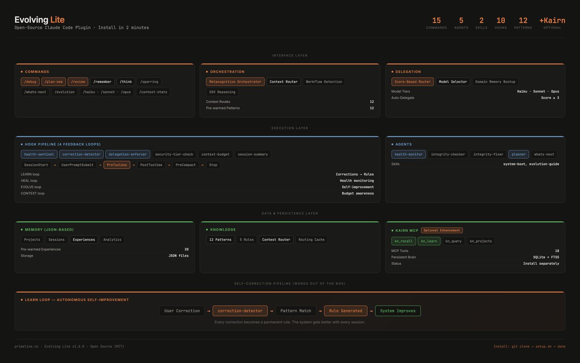The width and height of the screenshot is (580, 363).
Task: Click the Evolving Lite title
Action: (x=39, y=20)
